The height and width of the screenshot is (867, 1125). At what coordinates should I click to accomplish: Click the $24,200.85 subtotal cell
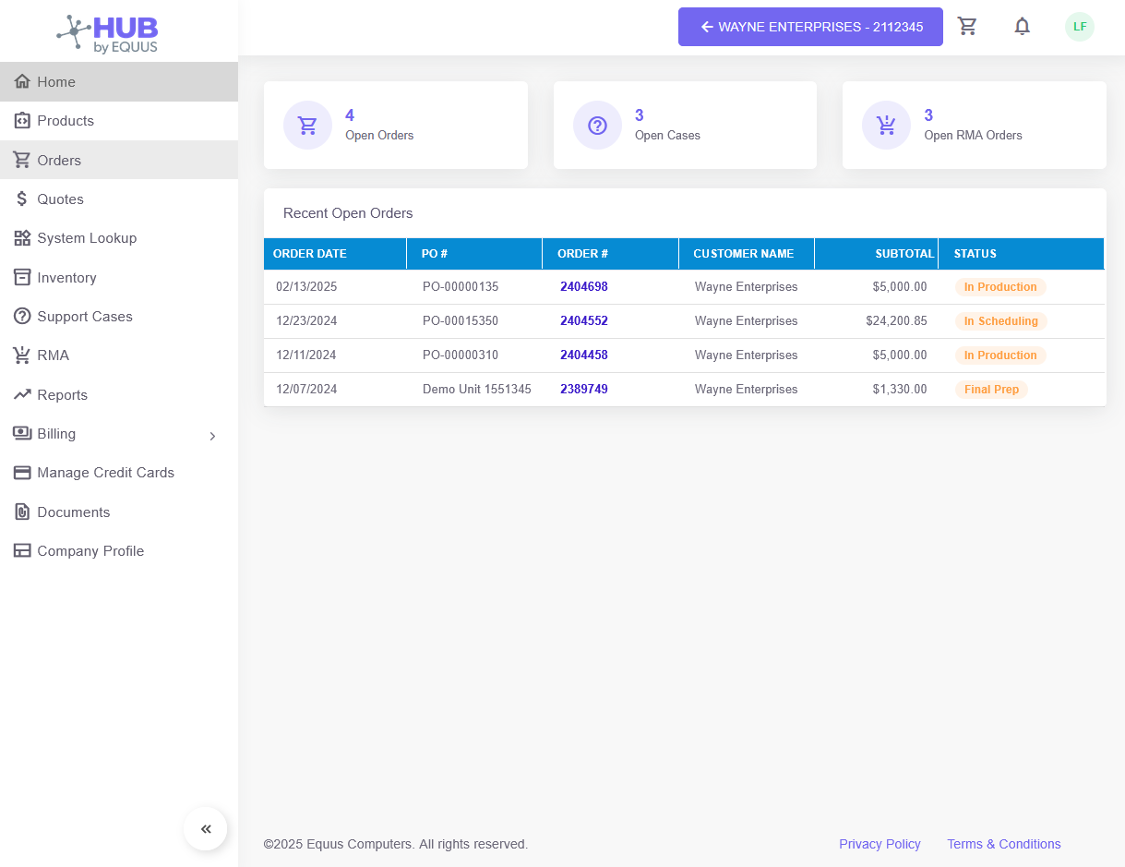point(896,321)
